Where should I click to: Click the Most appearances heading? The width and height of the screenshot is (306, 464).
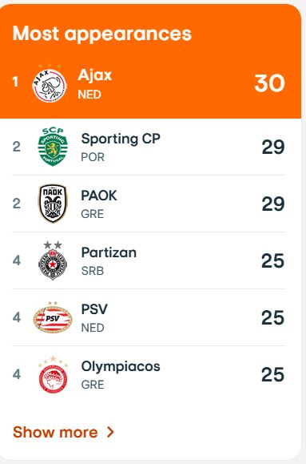pos(102,34)
